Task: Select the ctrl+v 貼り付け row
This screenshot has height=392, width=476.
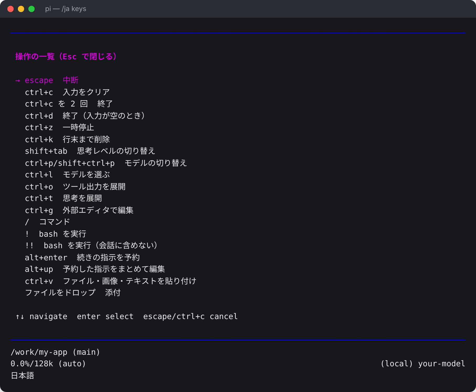Action: click(x=111, y=281)
